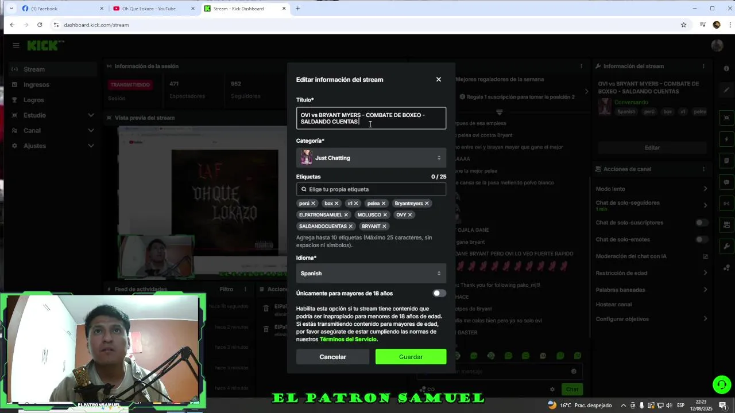Click the search icon in Etiquetas field
This screenshot has width=735, height=413.
tap(304, 189)
